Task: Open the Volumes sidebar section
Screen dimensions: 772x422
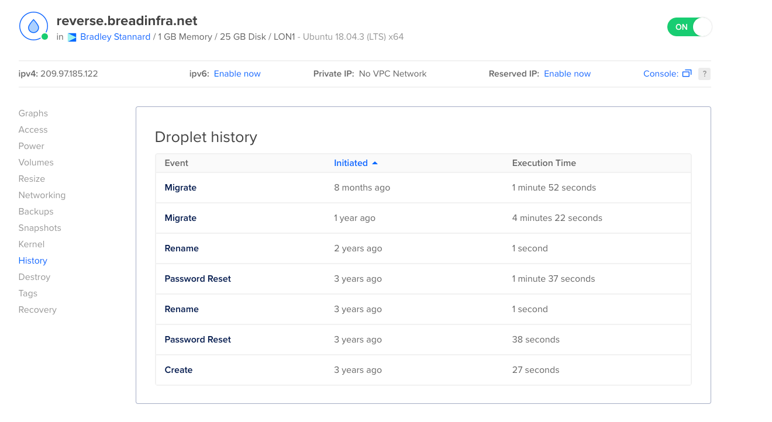Action: pos(36,162)
